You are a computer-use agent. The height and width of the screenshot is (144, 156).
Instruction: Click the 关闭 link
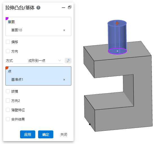(64, 134)
